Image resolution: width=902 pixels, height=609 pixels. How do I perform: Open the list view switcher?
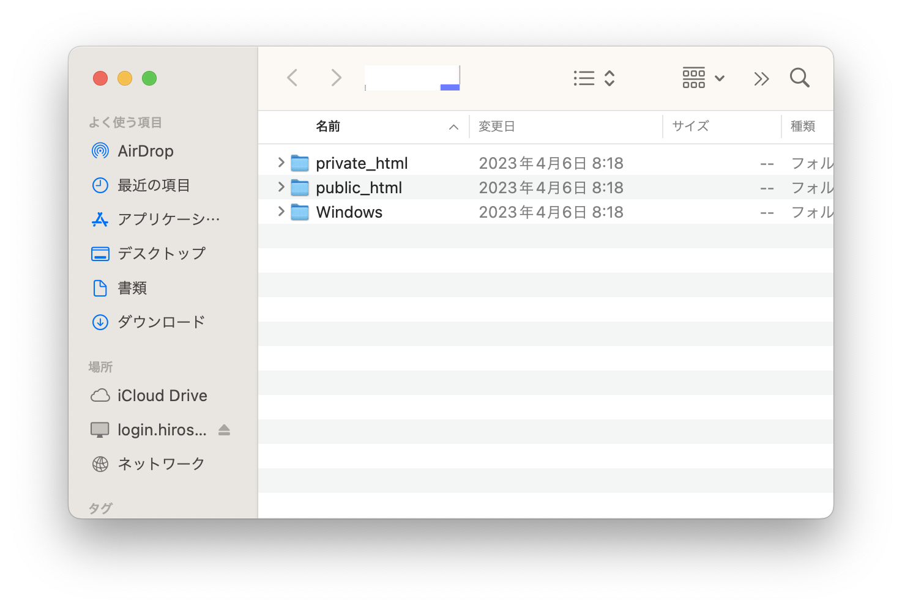[594, 78]
